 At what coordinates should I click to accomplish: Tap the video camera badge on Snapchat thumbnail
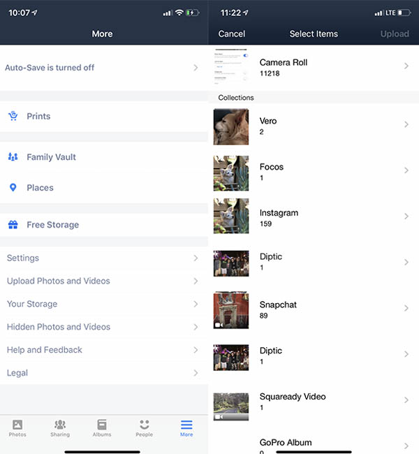click(x=219, y=325)
